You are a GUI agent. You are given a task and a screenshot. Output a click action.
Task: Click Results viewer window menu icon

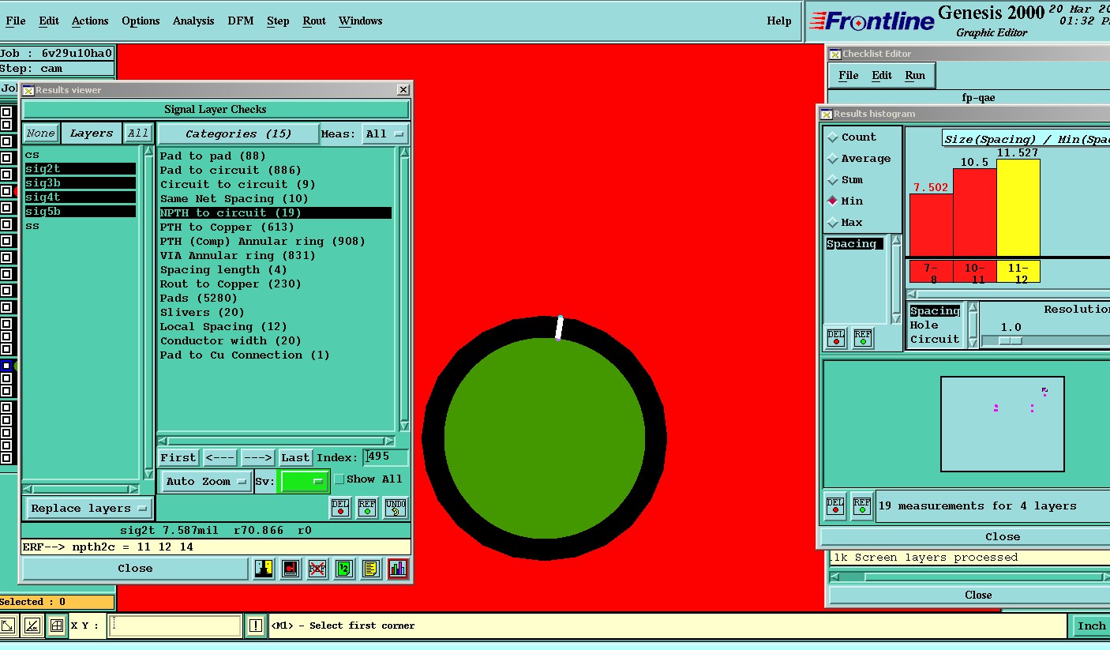pyautogui.click(x=28, y=90)
